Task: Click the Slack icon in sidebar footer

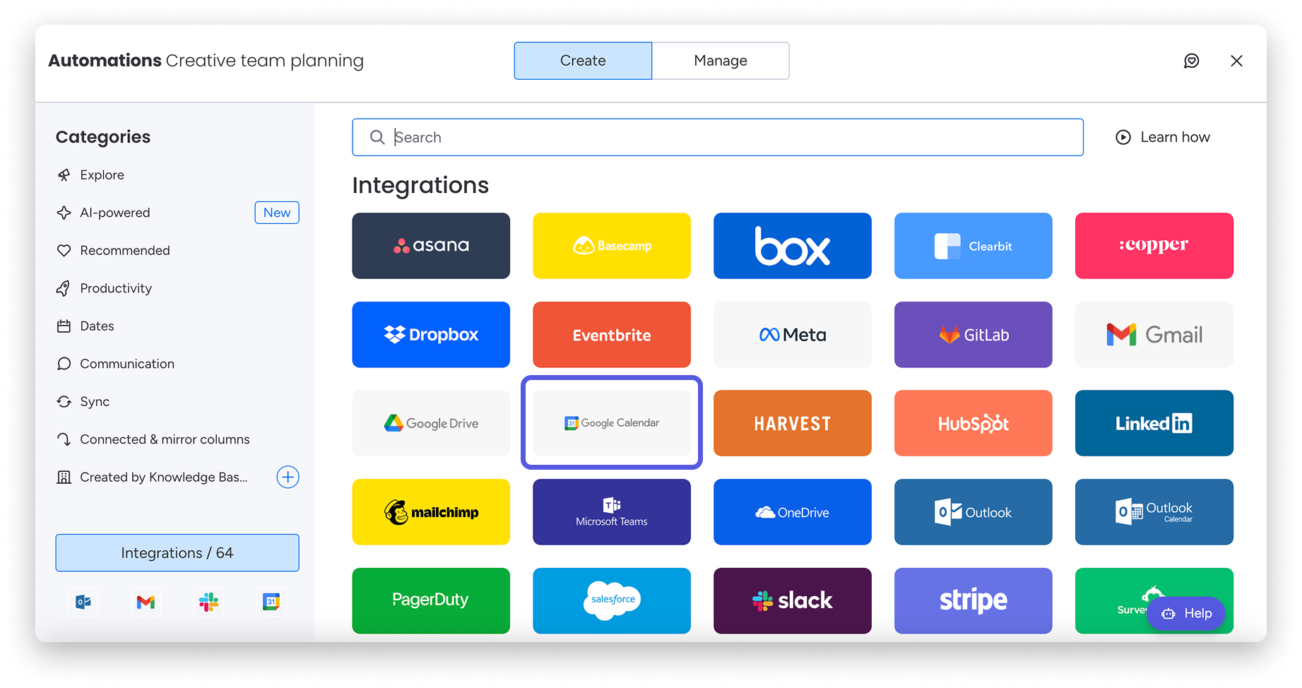Action: tap(208, 602)
